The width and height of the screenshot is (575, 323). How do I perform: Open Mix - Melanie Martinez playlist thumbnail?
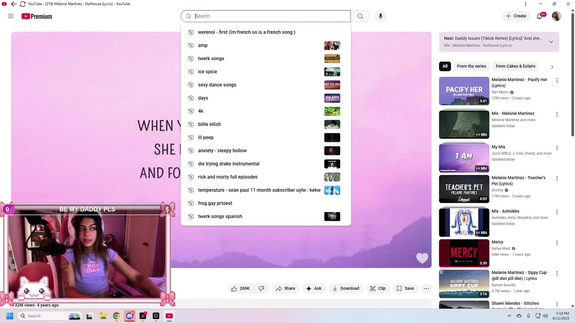(464, 124)
